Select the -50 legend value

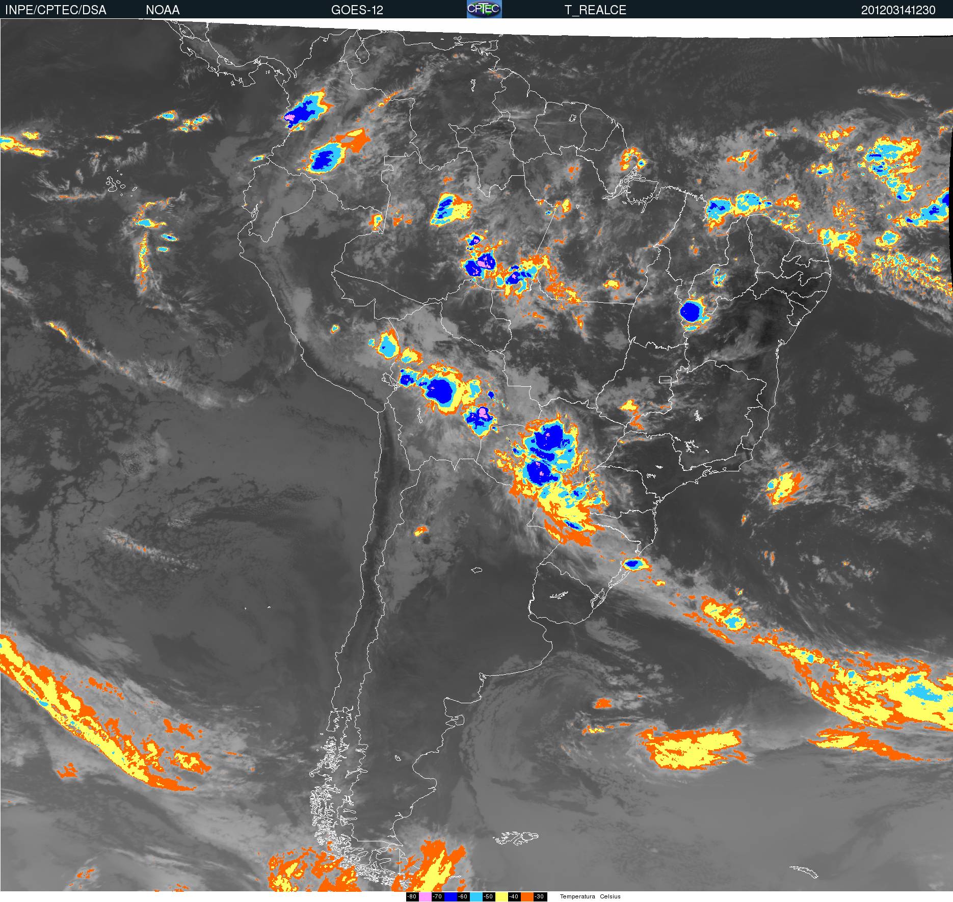tap(488, 897)
